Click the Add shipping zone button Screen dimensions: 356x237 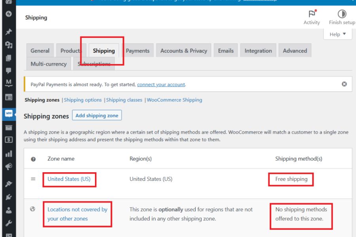click(x=97, y=115)
